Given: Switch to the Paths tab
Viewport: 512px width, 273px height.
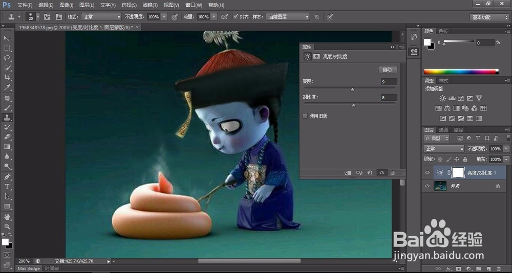Looking at the screenshot, I should [458, 130].
